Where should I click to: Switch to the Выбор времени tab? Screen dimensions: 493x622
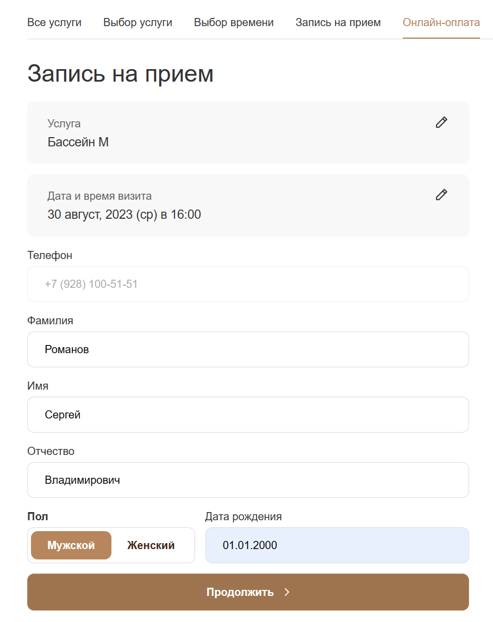pos(234,23)
